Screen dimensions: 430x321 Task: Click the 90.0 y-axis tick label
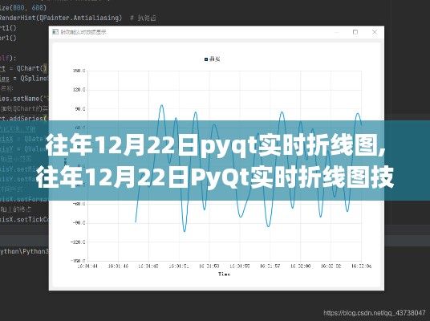79,109
